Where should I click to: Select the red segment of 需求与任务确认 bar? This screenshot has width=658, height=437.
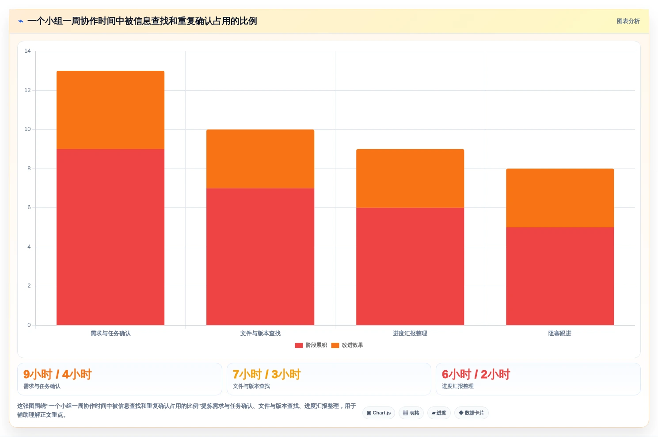coord(110,237)
